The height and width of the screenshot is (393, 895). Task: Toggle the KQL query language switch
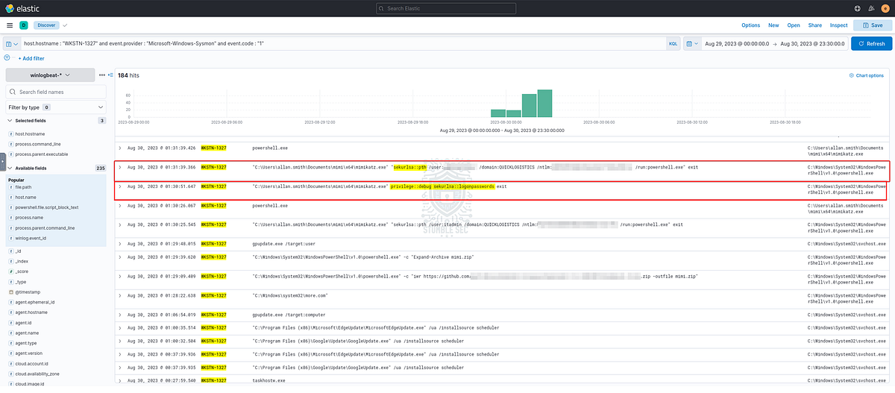pyautogui.click(x=673, y=44)
